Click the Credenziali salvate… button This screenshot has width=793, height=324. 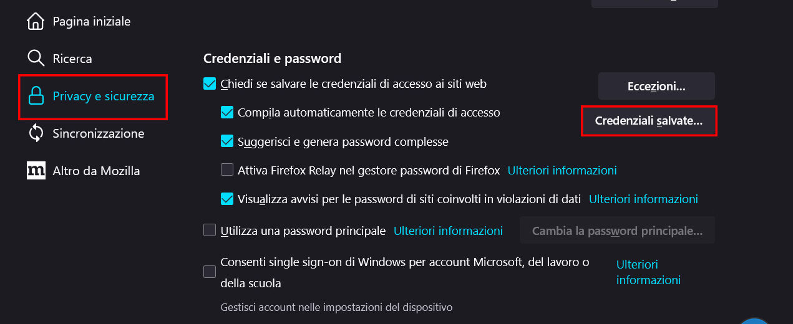coord(649,121)
